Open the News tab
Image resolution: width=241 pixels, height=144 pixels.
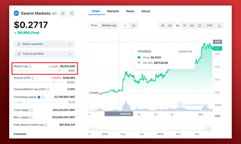[x=130, y=11]
